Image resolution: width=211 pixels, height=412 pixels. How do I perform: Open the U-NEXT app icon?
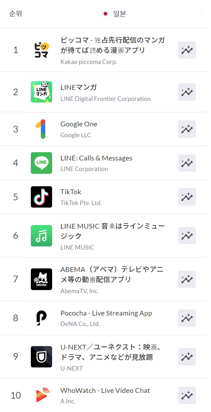(x=41, y=357)
